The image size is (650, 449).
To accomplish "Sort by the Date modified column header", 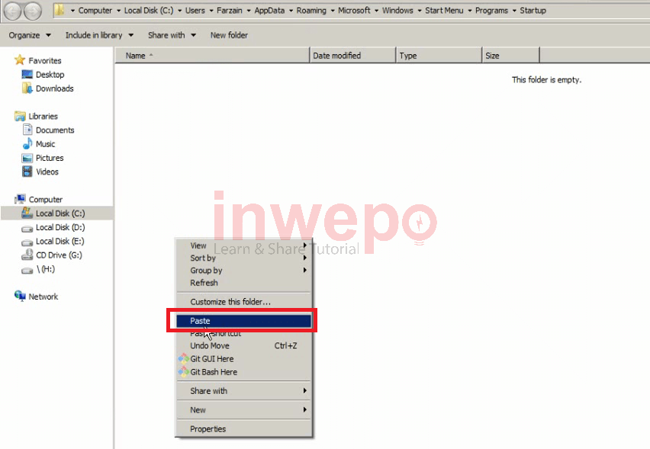I will (352, 56).
